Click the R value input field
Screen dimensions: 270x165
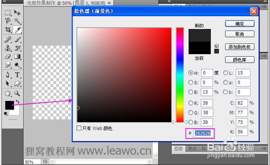pos(207,103)
